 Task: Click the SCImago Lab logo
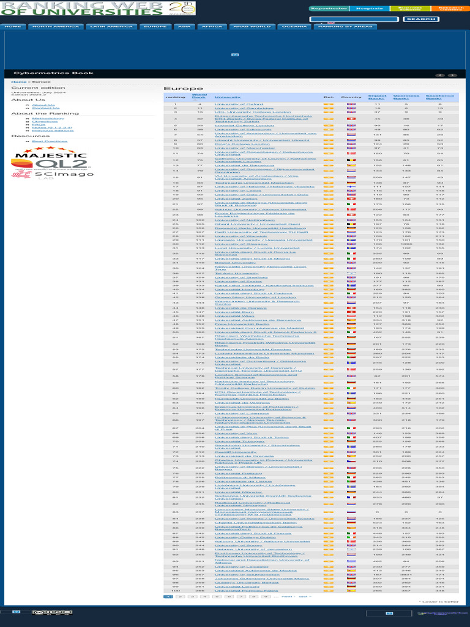[x=53, y=175]
